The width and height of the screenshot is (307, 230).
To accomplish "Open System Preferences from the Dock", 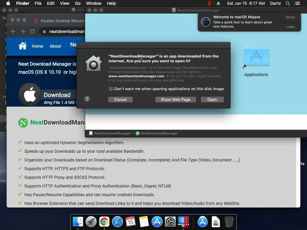I will coord(170,222).
